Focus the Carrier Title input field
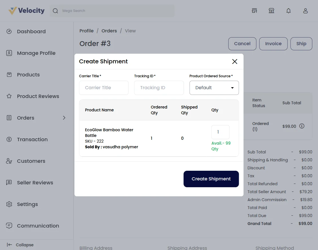This screenshot has height=250, width=318. pos(104,88)
